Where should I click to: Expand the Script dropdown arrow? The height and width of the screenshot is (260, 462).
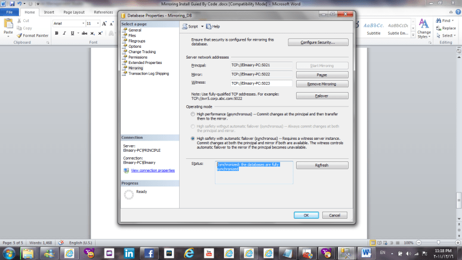click(x=202, y=26)
